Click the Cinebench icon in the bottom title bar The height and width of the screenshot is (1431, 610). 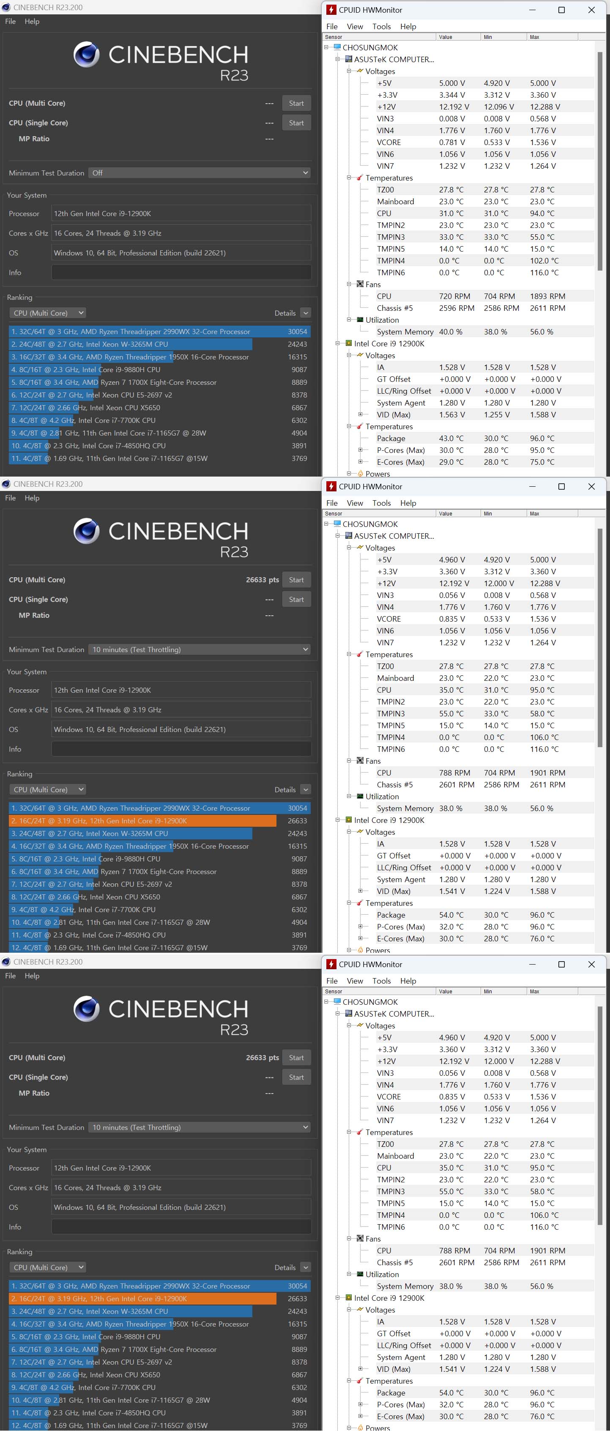(7, 962)
